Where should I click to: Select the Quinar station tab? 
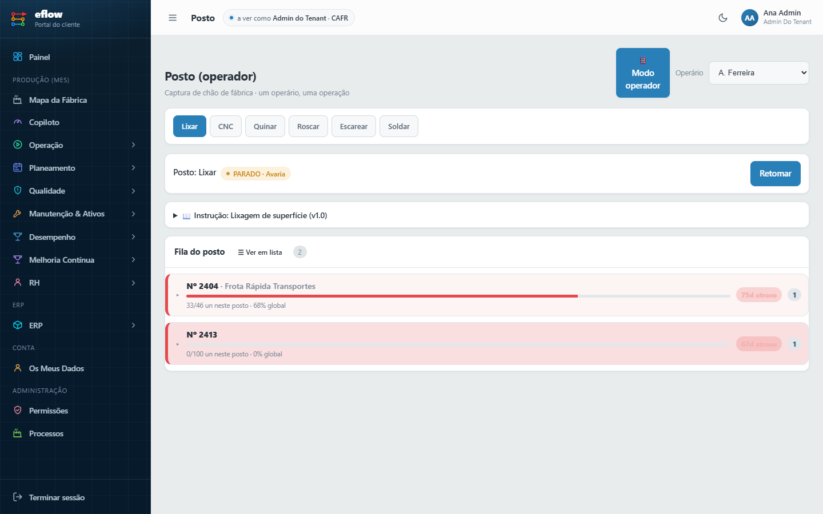(x=265, y=126)
